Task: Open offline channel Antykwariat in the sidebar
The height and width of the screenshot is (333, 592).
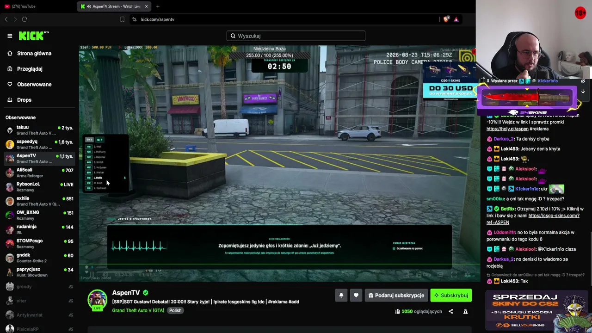Action: pos(39,315)
